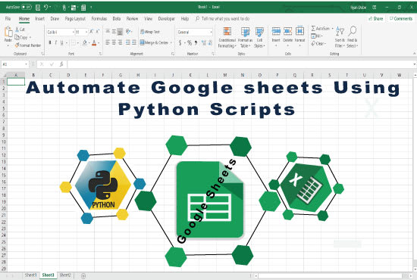Click the Copy icon
Screen dimensions: 417x280
click(17, 37)
